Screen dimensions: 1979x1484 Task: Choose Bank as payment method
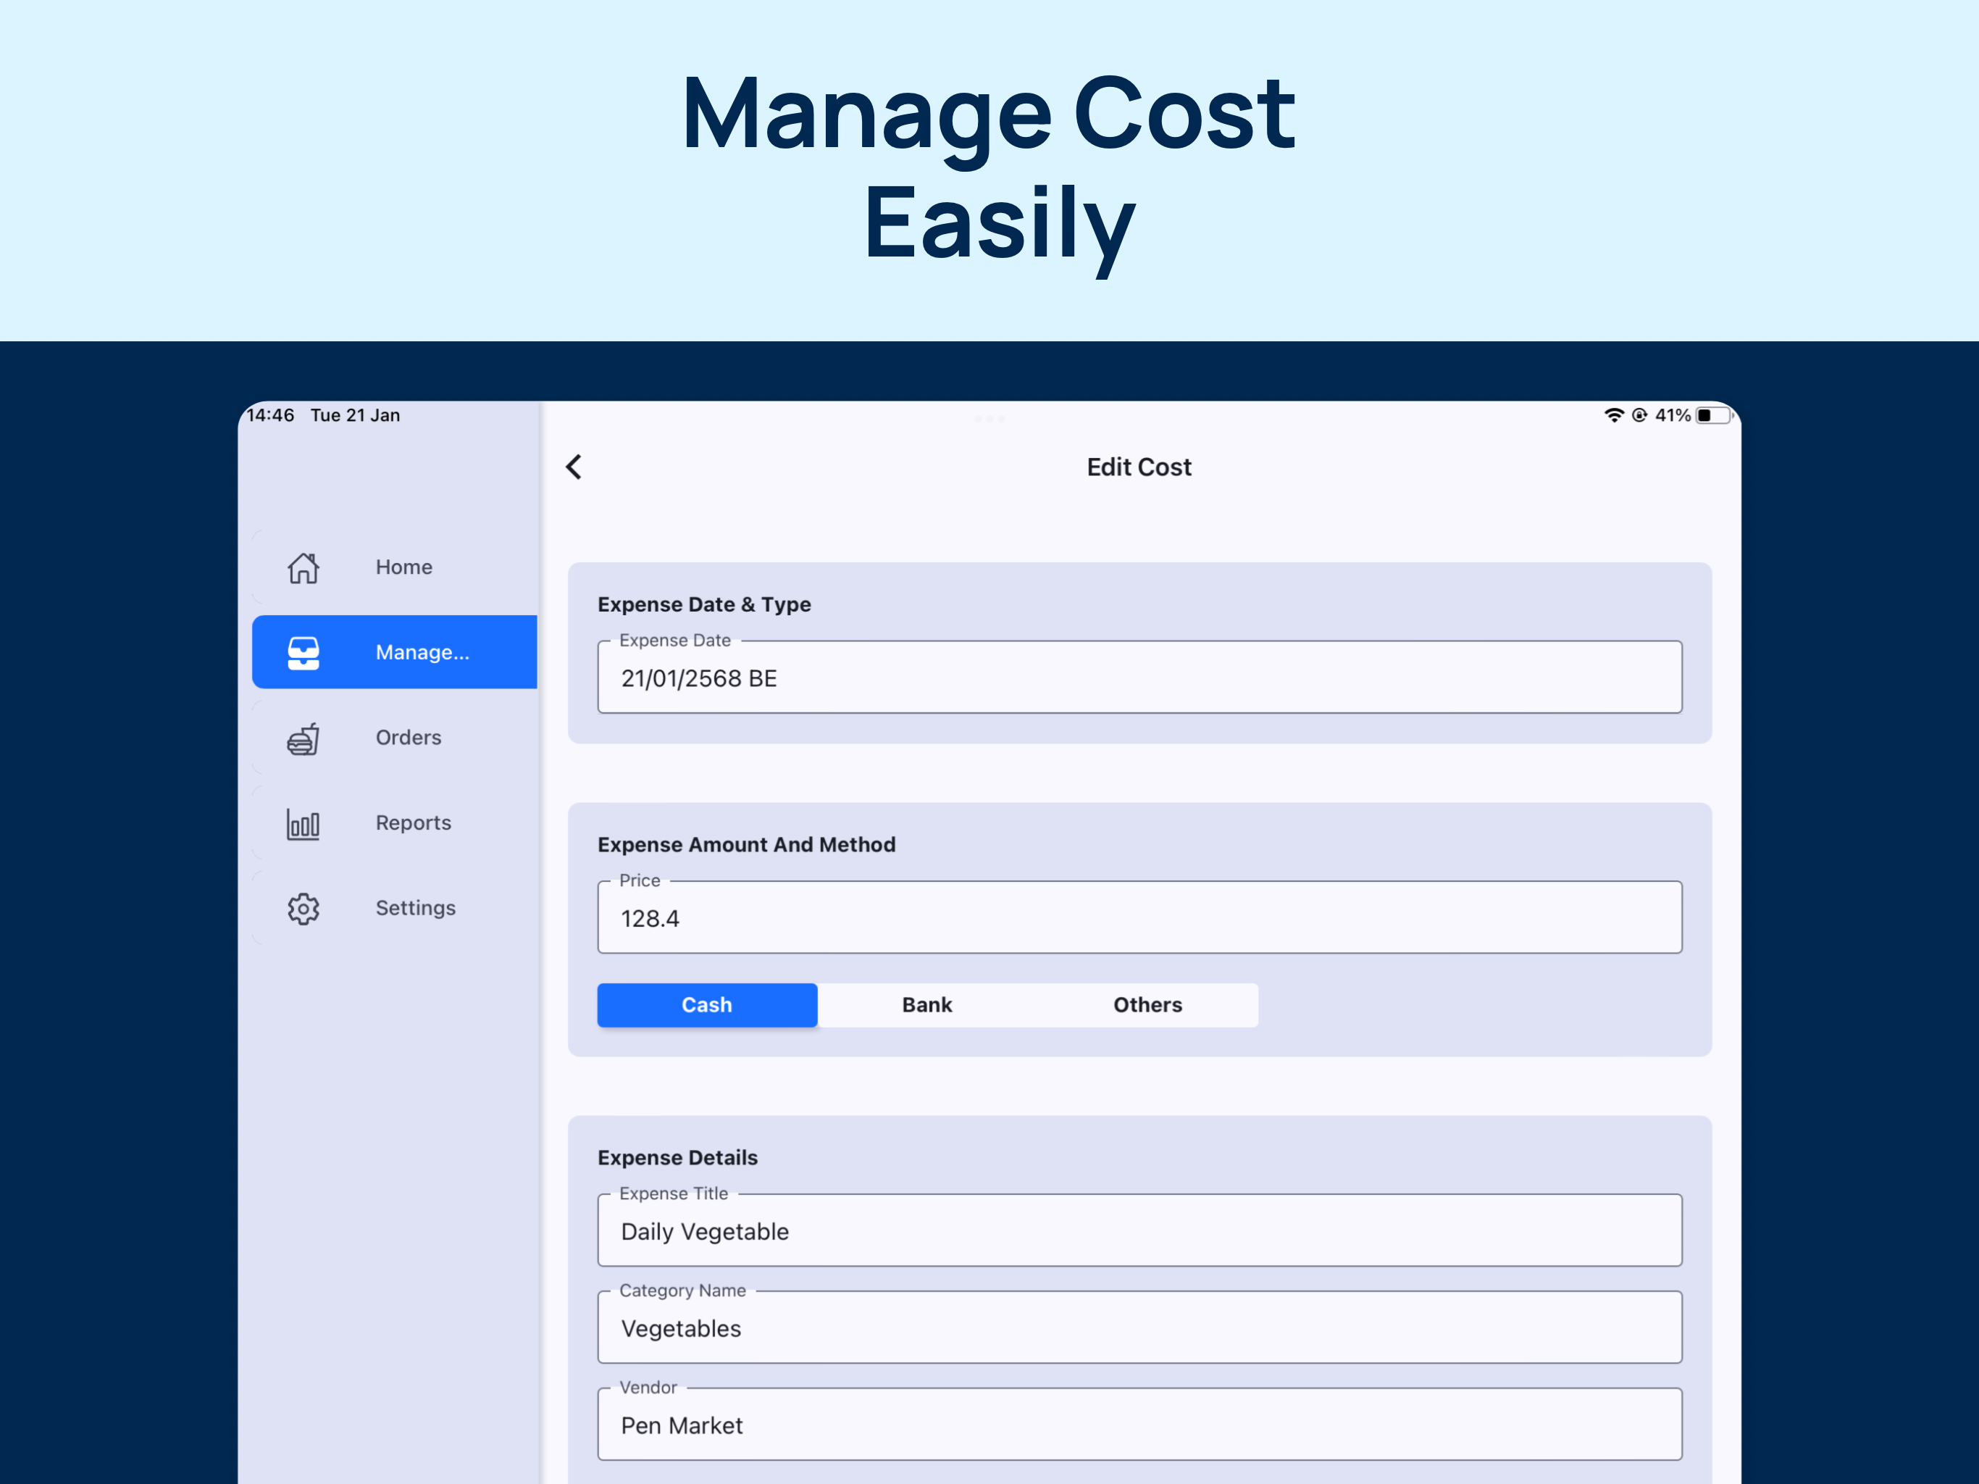(x=927, y=1004)
